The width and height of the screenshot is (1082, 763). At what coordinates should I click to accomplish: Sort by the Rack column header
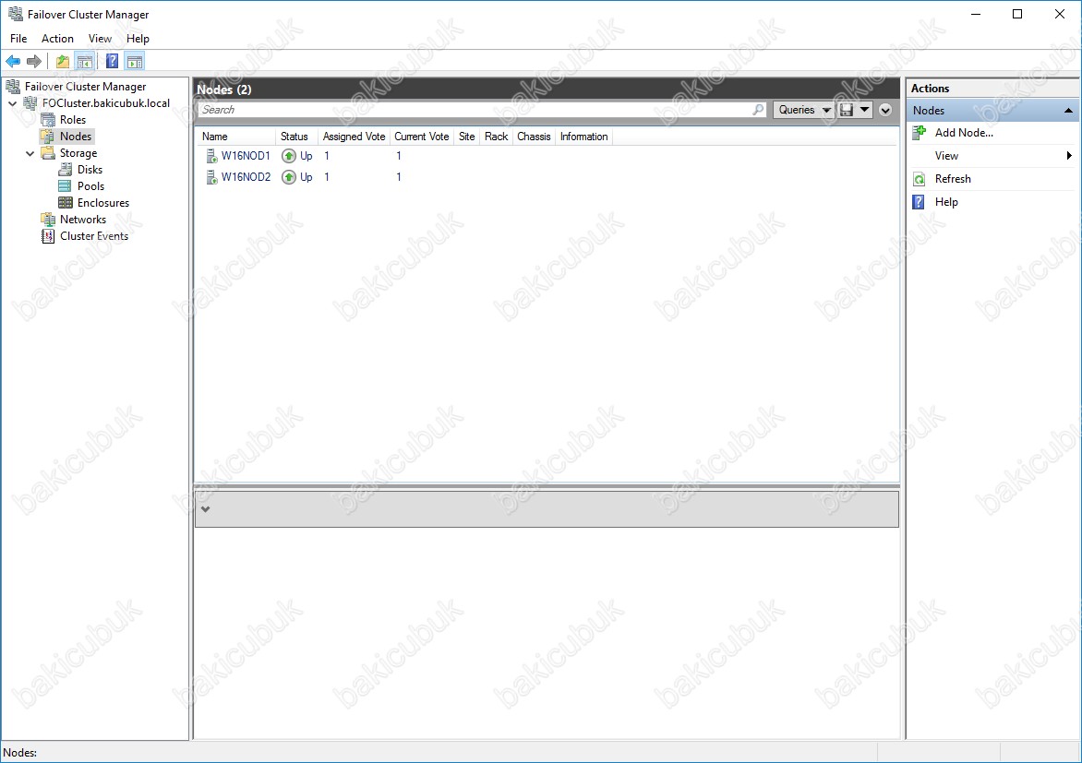pyautogui.click(x=496, y=137)
